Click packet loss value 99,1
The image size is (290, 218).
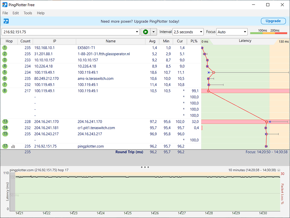[195, 91]
